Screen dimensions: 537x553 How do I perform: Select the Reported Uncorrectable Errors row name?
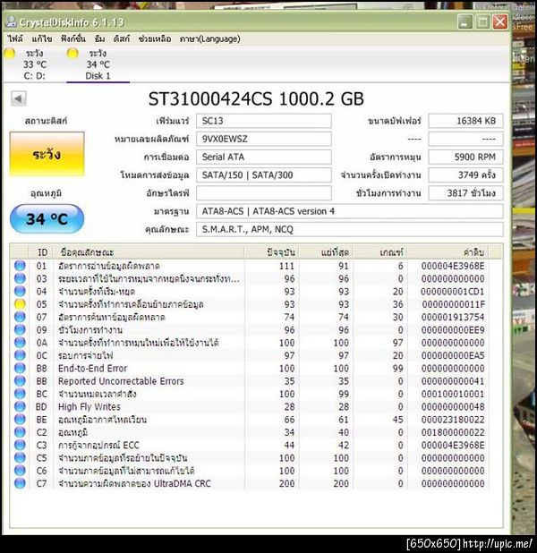121,381
